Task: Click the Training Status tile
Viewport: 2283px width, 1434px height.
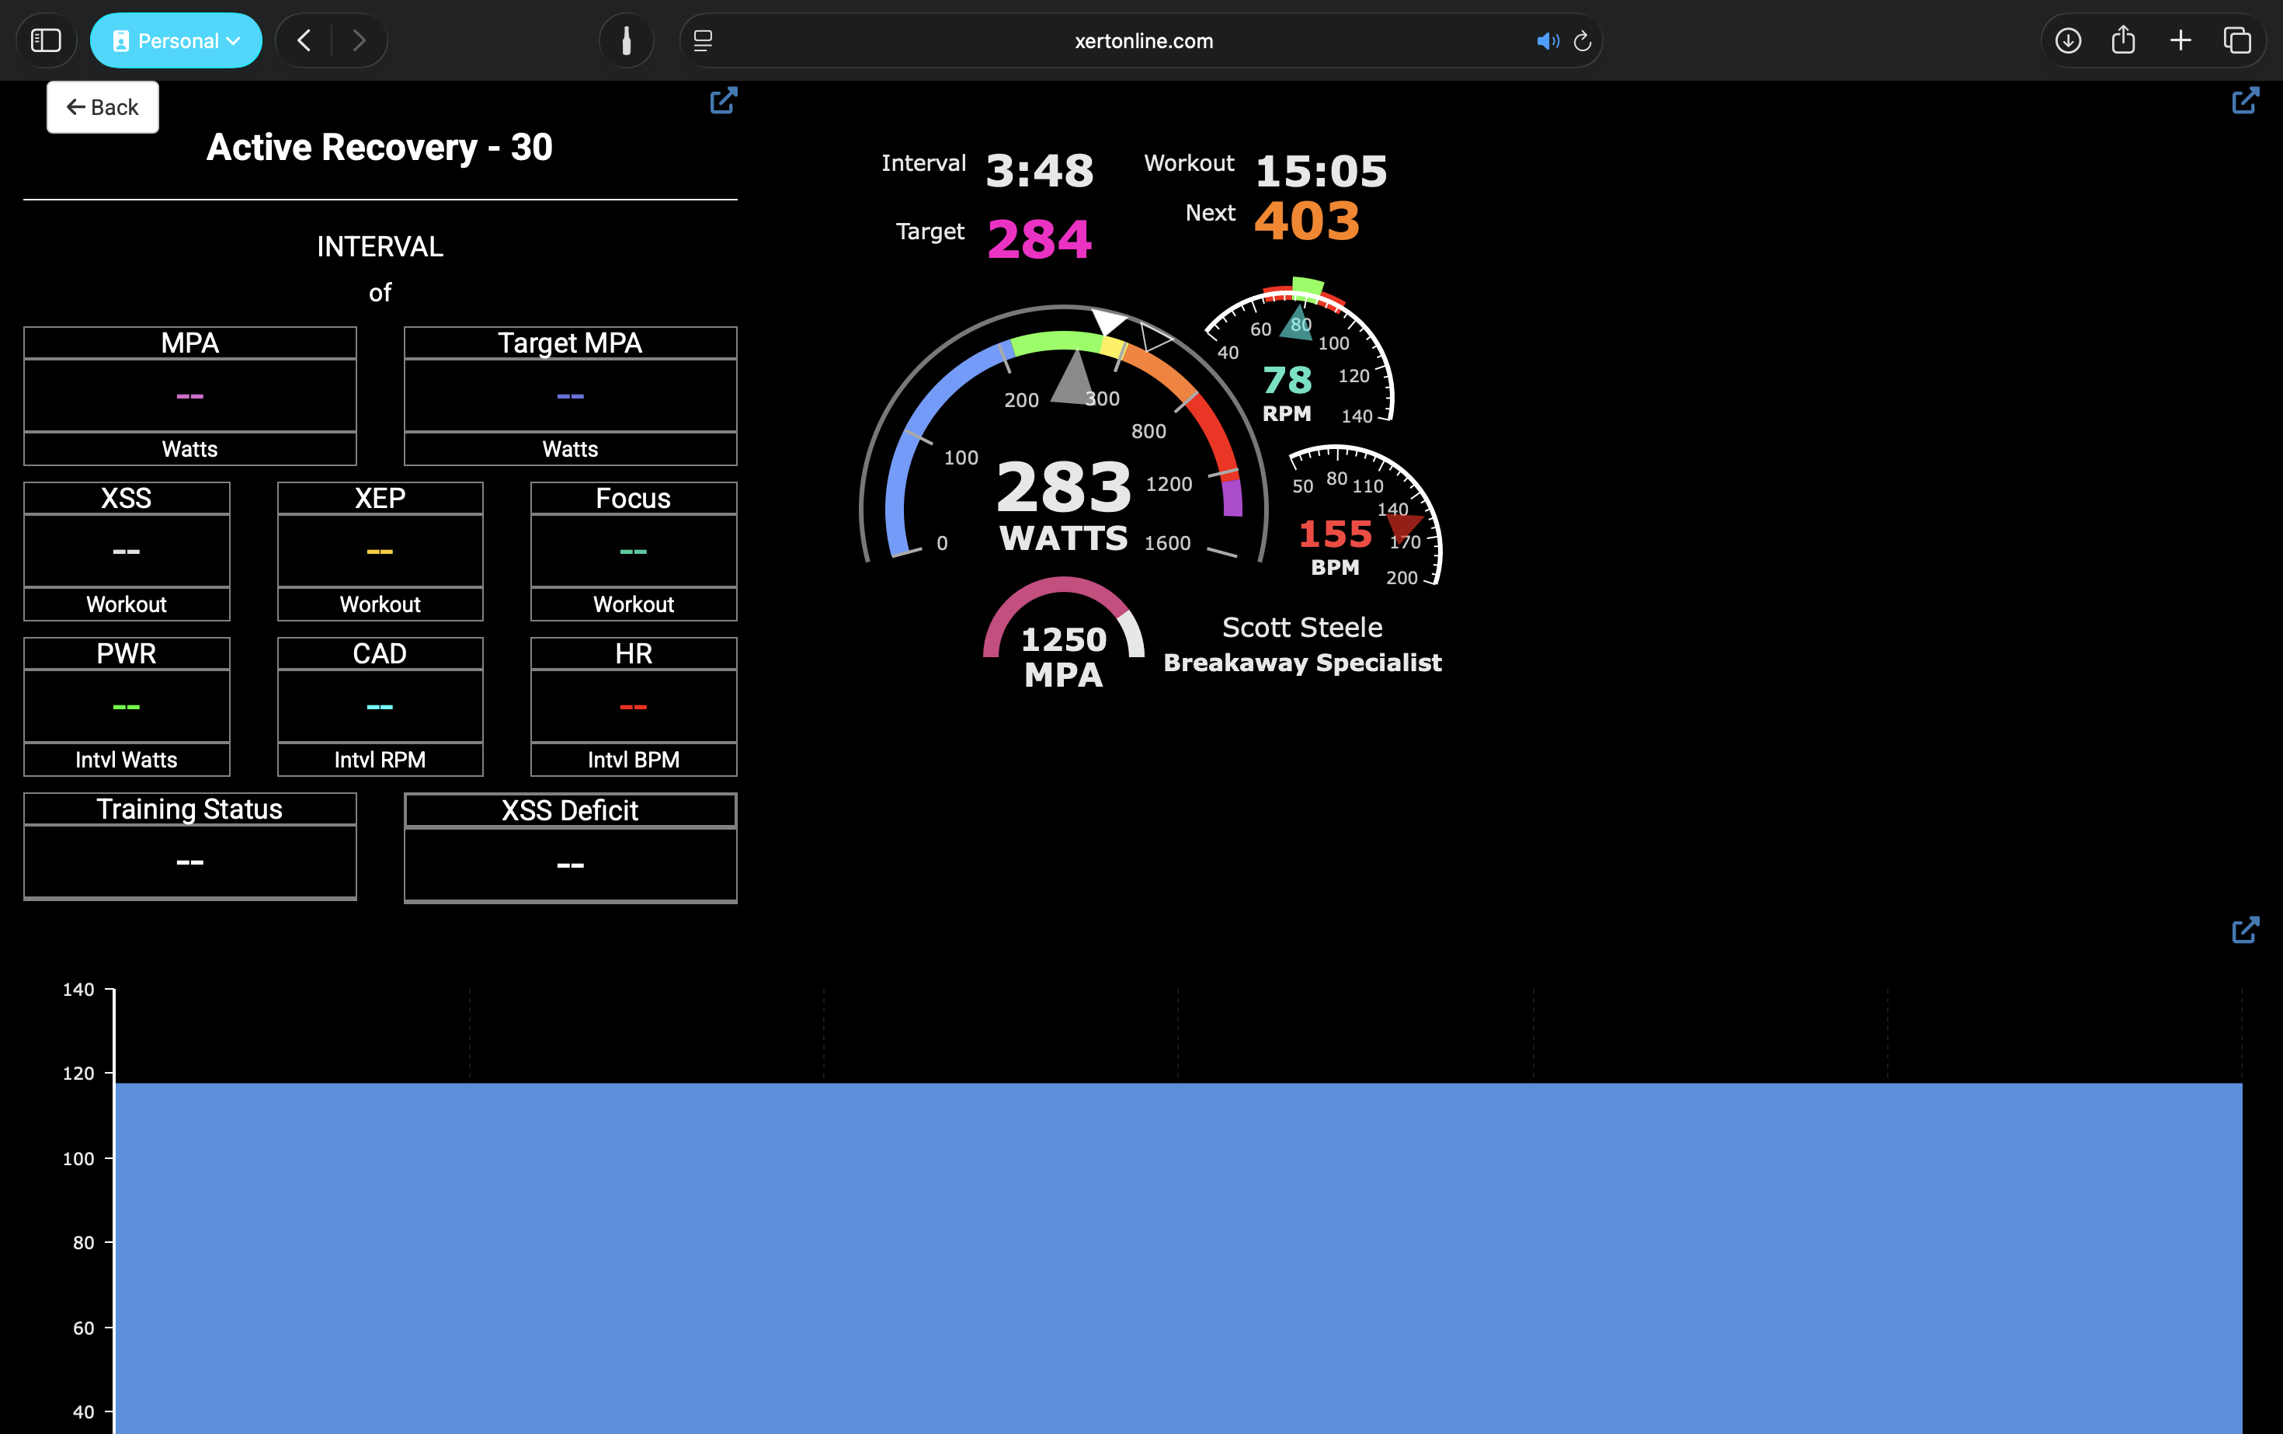Action: pyautogui.click(x=189, y=845)
